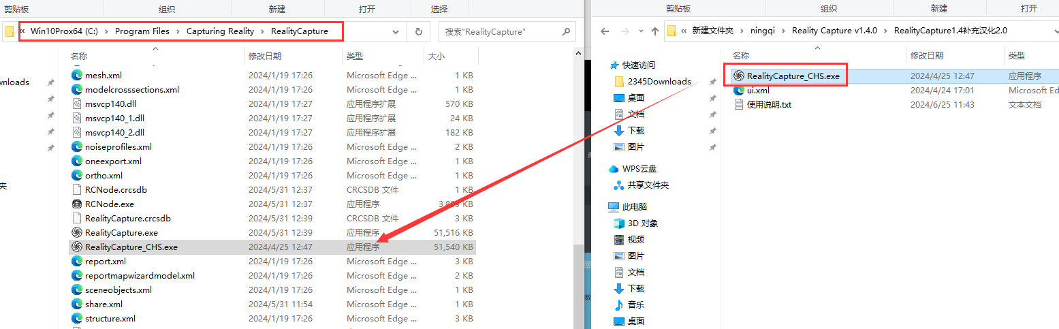Screen dimensions: 1059x329
Task: Select msvcp140.dll file icon
Action: click(76, 104)
